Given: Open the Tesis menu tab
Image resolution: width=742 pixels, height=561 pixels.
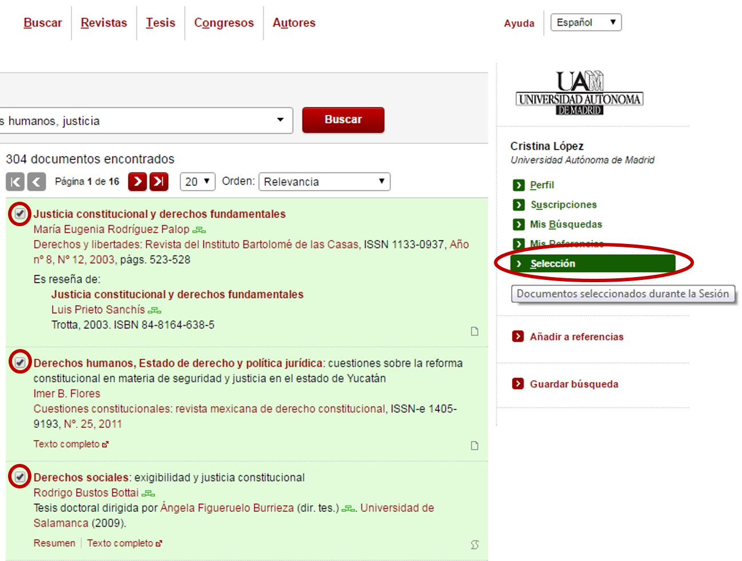Looking at the screenshot, I should (161, 23).
